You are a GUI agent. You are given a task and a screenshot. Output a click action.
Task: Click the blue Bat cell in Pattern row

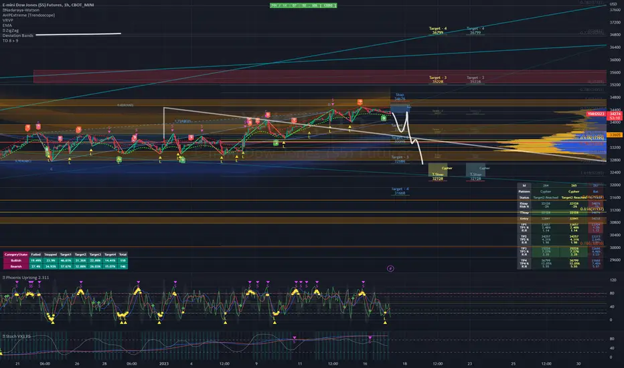tap(596, 191)
